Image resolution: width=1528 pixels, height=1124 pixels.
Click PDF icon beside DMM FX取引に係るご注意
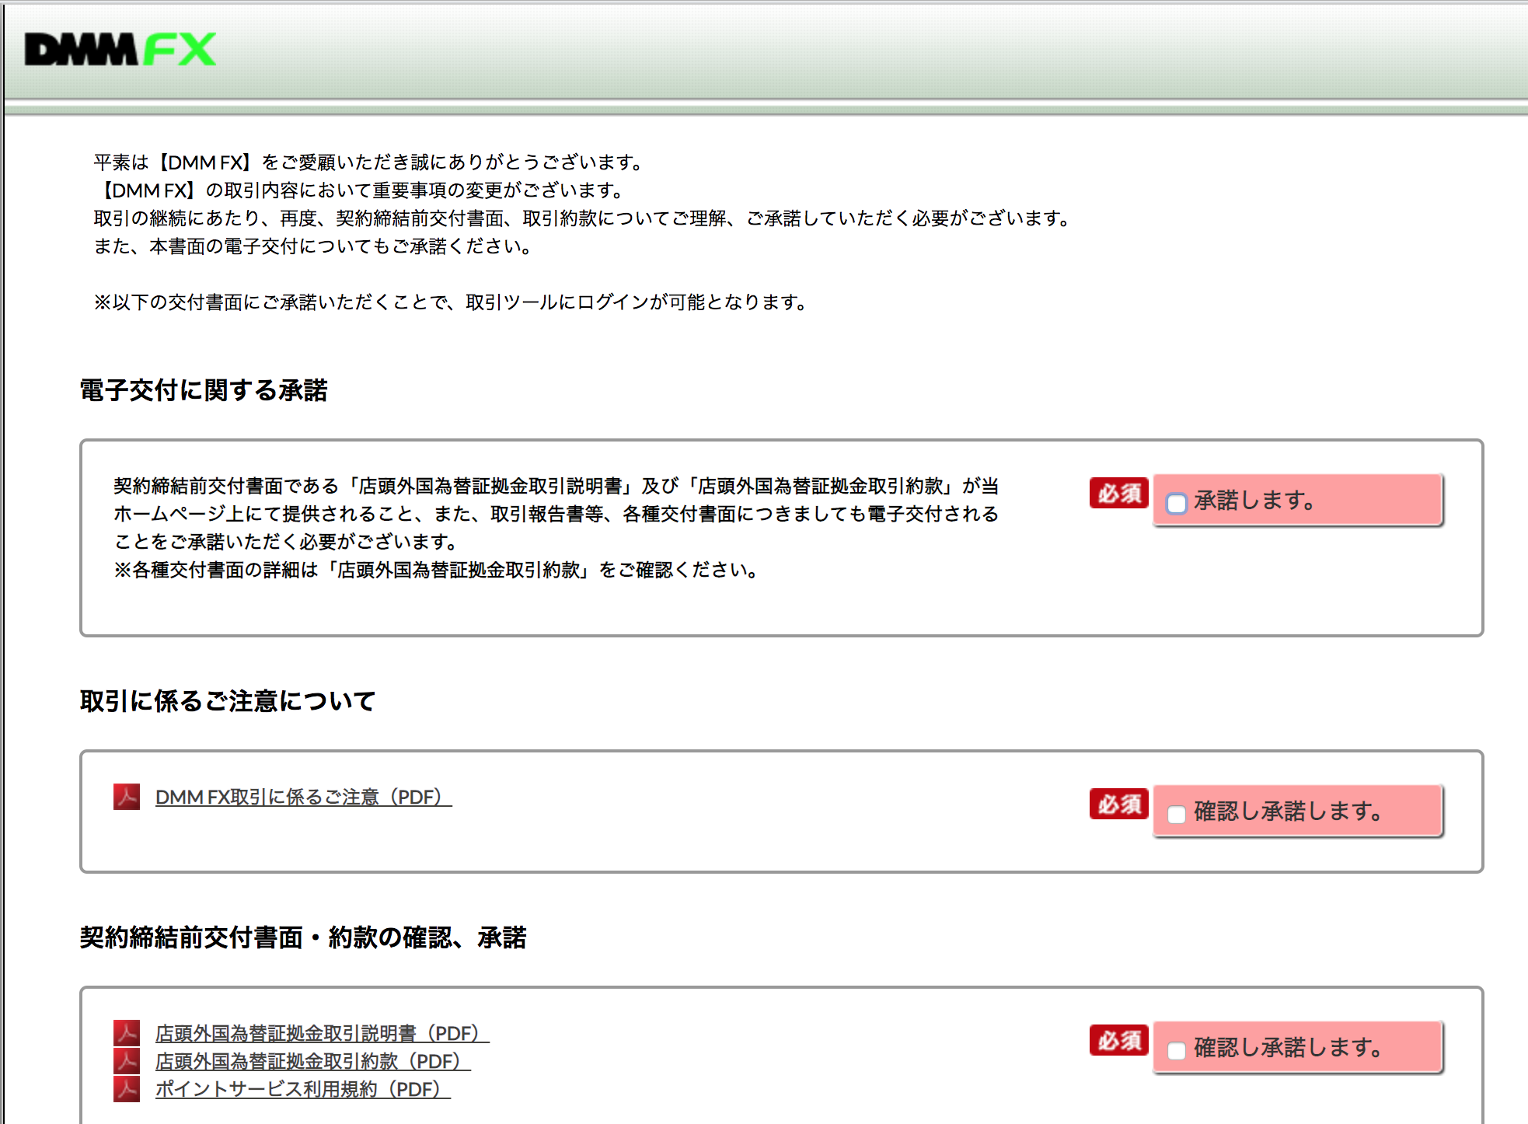127,797
